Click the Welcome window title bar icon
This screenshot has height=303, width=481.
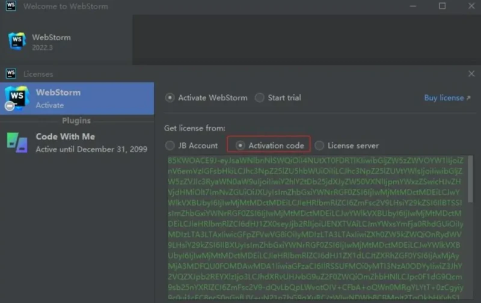click(x=9, y=6)
